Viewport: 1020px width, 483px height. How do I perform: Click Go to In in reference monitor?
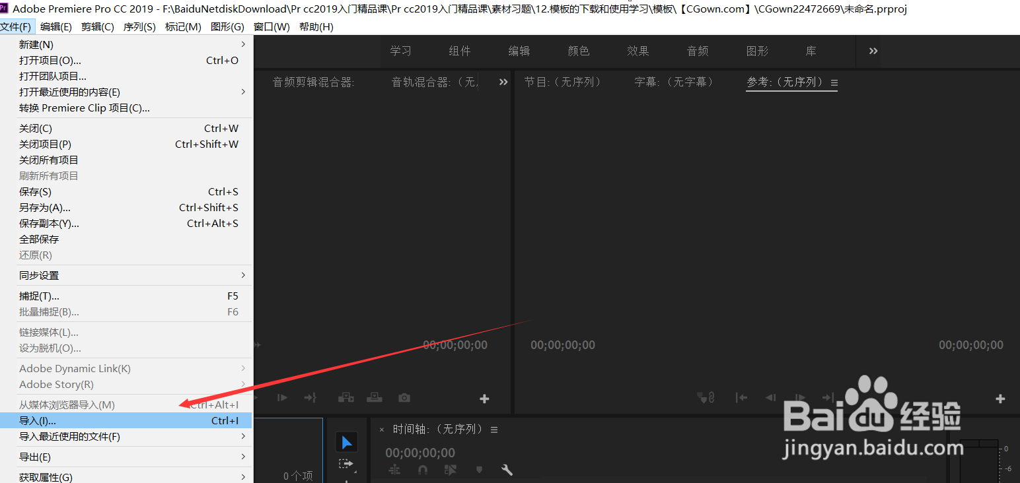742,397
